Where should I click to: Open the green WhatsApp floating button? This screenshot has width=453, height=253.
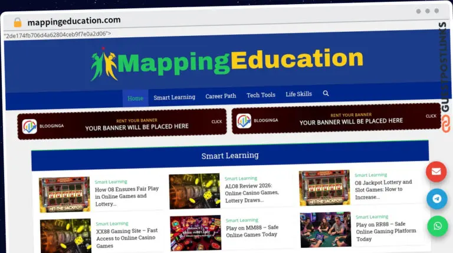(438, 226)
